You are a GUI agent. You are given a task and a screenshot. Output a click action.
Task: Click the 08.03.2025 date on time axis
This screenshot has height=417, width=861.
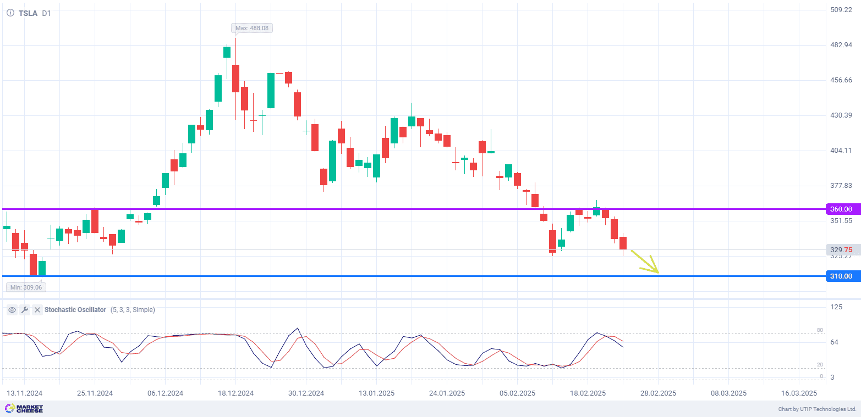[728, 393]
